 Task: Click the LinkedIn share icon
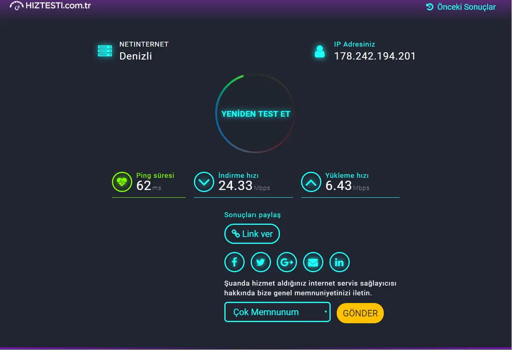[339, 262]
